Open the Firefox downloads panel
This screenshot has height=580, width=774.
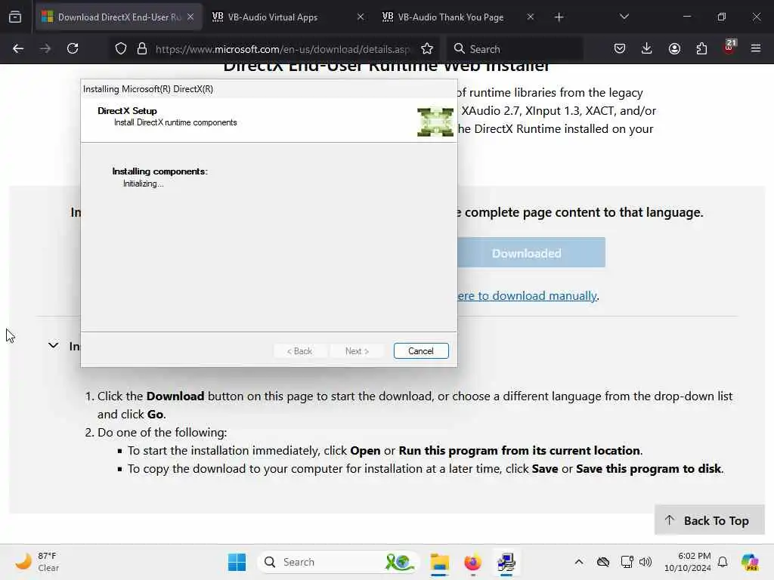coord(647,48)
